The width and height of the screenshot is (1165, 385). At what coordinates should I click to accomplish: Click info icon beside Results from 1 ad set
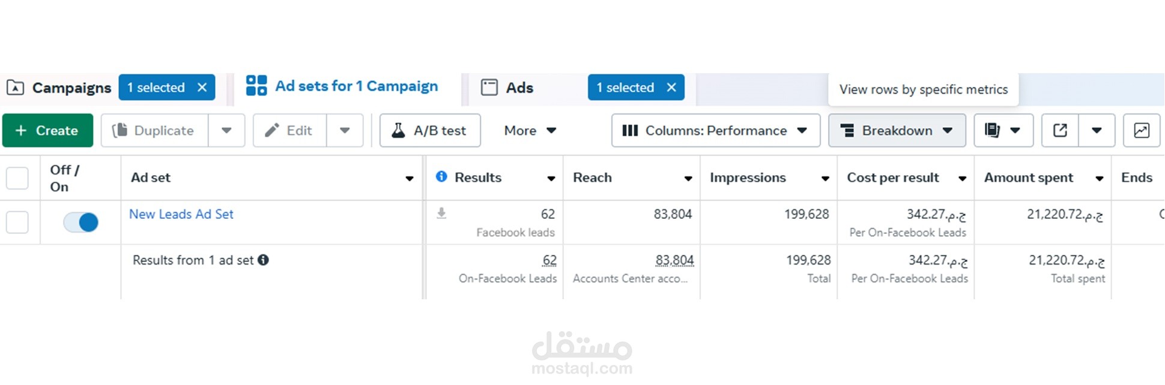[x=263, y=260]
